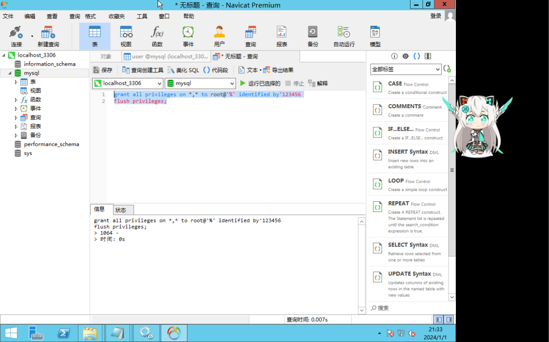Click the 报表 (Reports) toolbar icon

[x=282, y=35]
